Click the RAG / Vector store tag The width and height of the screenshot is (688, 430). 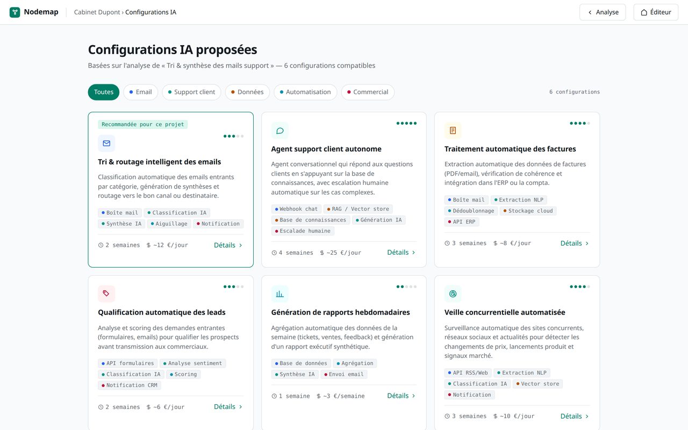(x=358, y=209)
